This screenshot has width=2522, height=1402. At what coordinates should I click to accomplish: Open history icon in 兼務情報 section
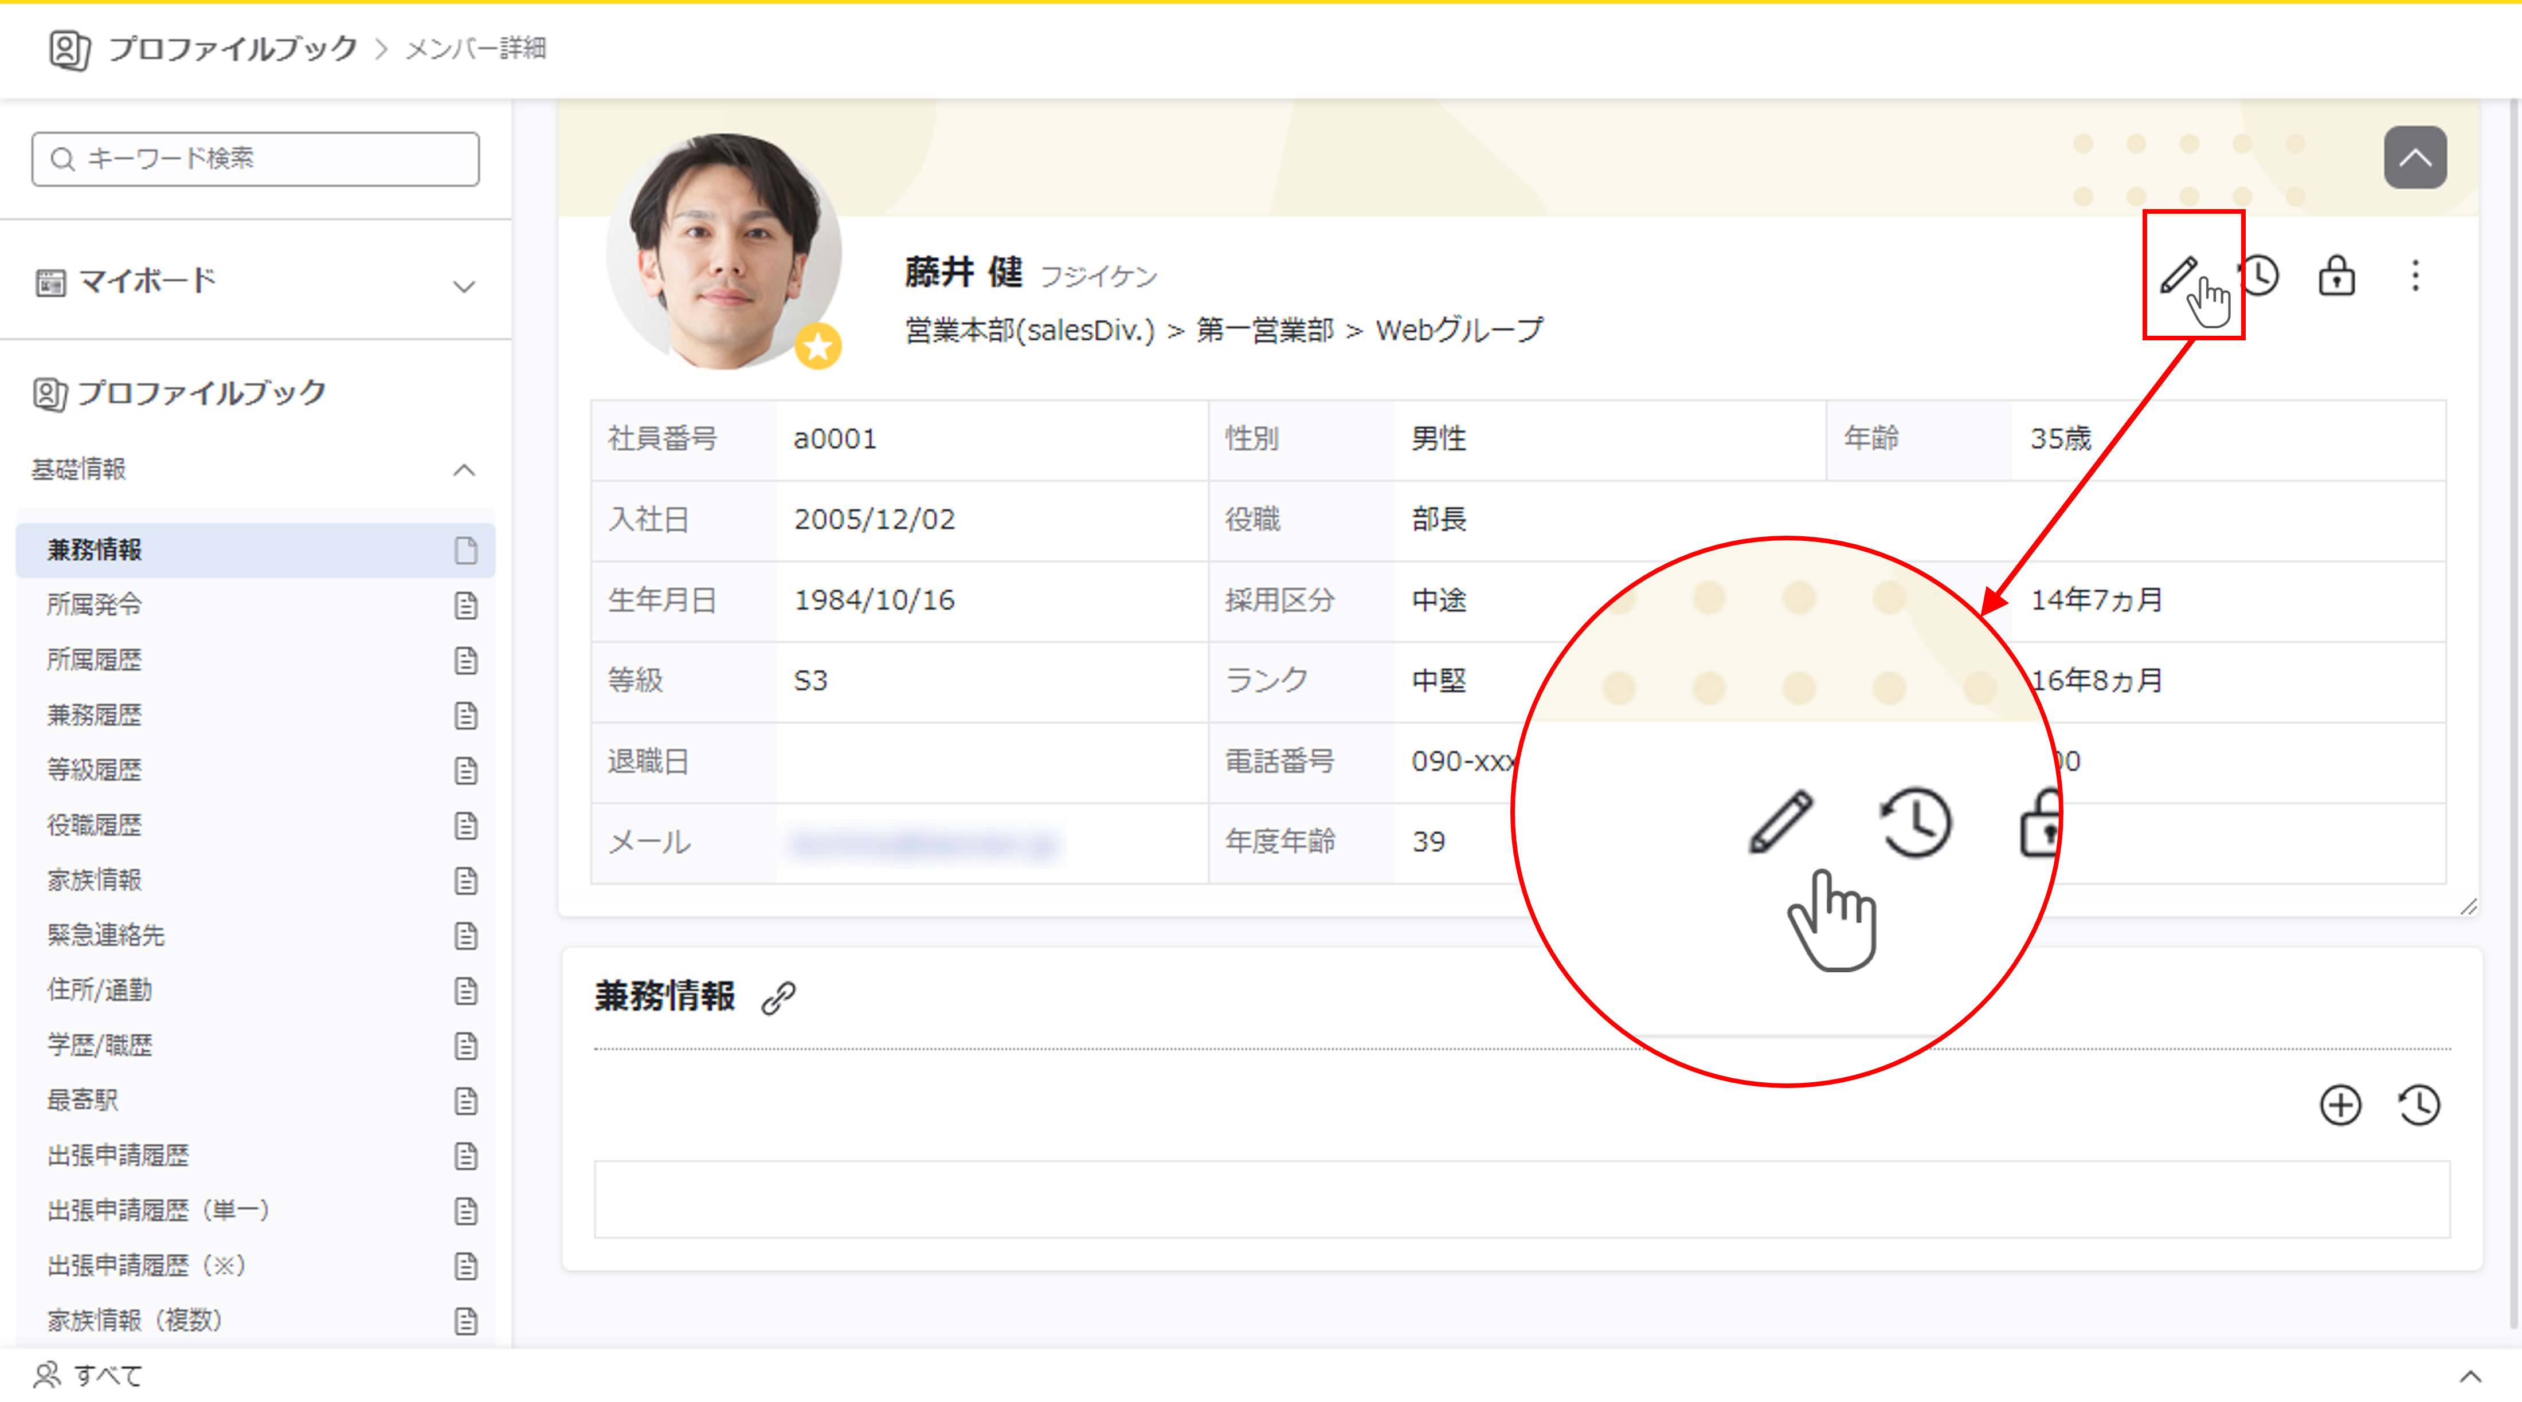point(2418,1106)
